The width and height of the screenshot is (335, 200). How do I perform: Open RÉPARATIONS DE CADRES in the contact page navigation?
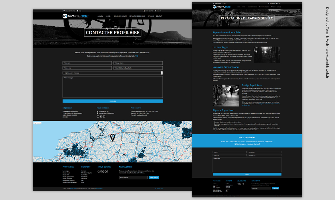tap(137, 16)
